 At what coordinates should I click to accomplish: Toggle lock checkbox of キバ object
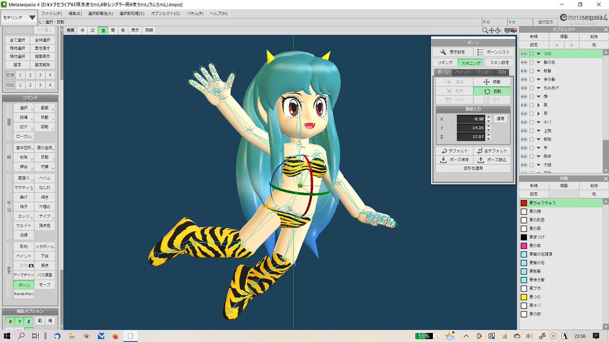click(x=531, y=122)
